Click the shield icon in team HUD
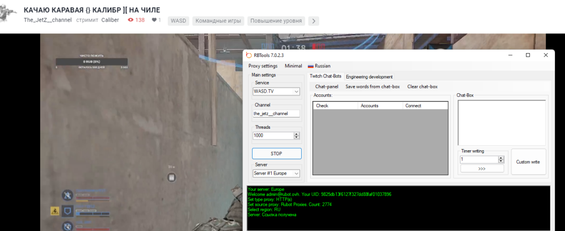565x231 pixels. 67,211
